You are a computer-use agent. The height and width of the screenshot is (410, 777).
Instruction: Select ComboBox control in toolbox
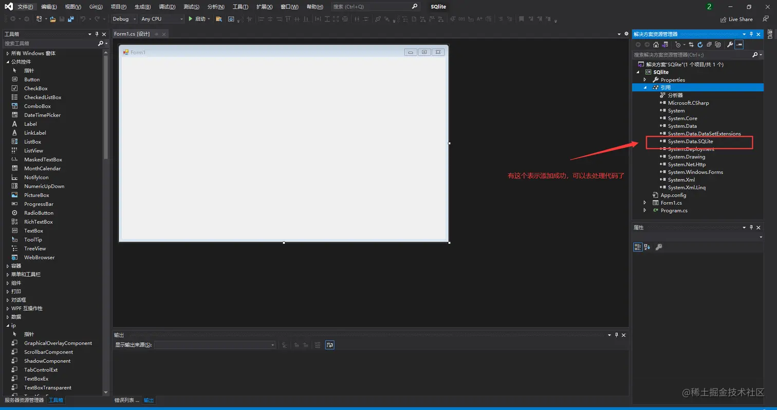click(x=37, y=106)
